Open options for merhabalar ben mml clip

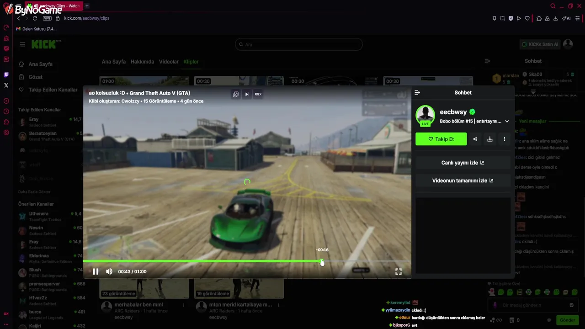pos(184,305)
